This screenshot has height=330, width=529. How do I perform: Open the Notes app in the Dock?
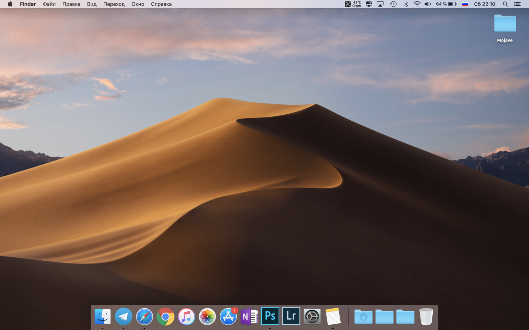click(333, 316)
